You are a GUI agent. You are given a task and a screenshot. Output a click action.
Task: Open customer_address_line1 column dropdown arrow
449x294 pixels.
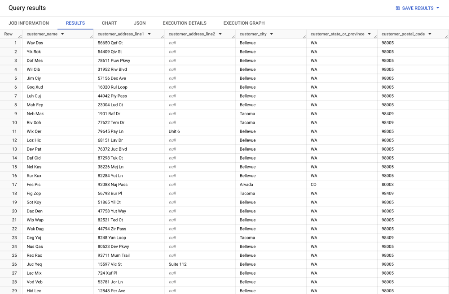(149, 34)
